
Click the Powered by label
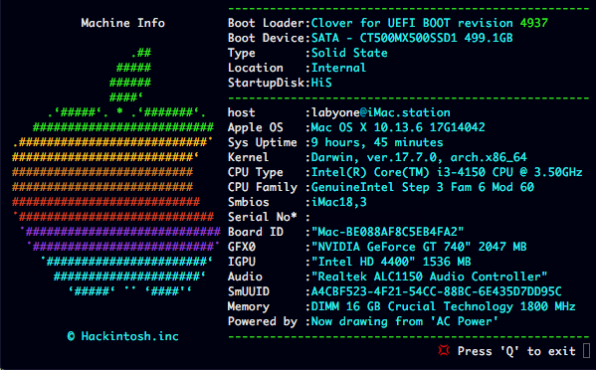pyautogui.click(x=263, y=321)
